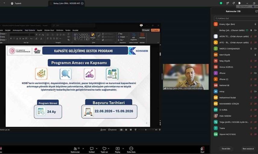
Task: Start screen sharing with Paylaş
Action: [x=118, y=150]
